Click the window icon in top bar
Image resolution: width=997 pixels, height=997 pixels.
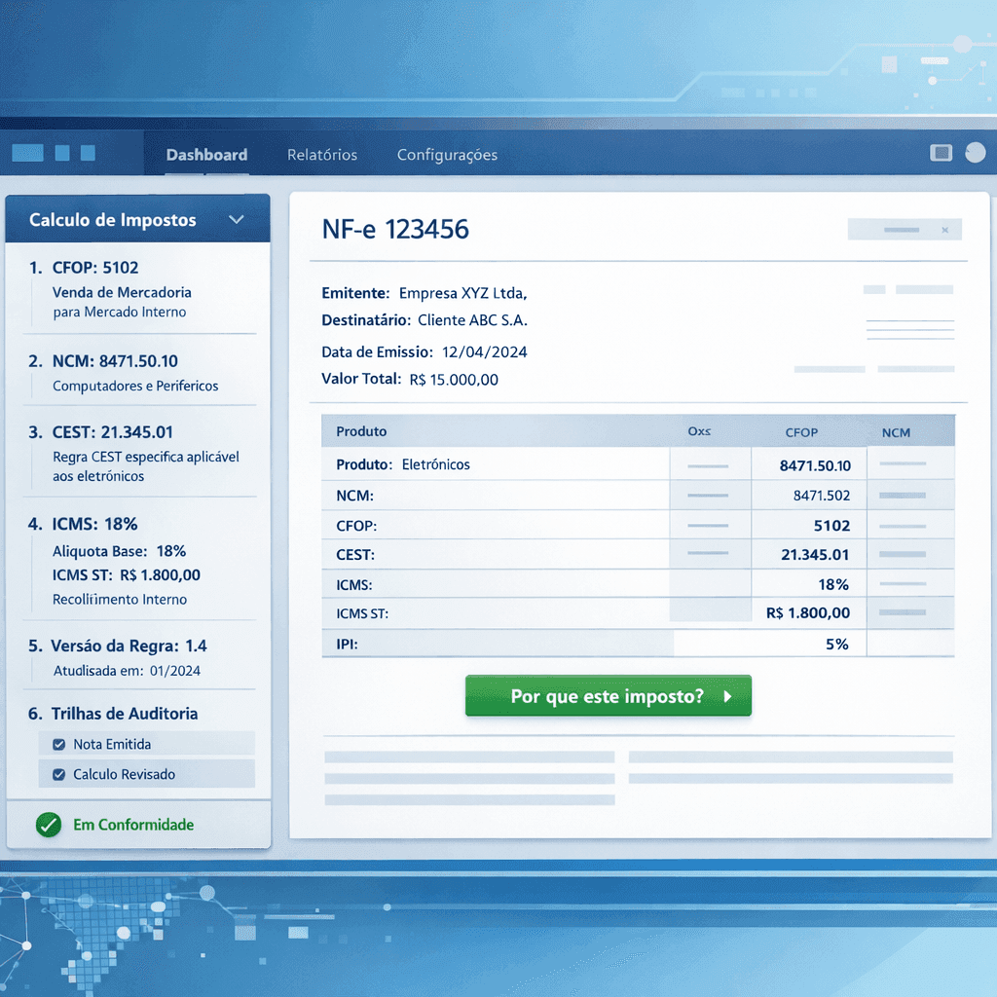(x=941, y=153)
